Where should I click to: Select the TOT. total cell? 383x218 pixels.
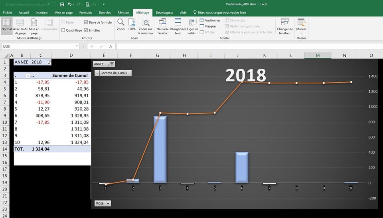(x=22, y=149)
